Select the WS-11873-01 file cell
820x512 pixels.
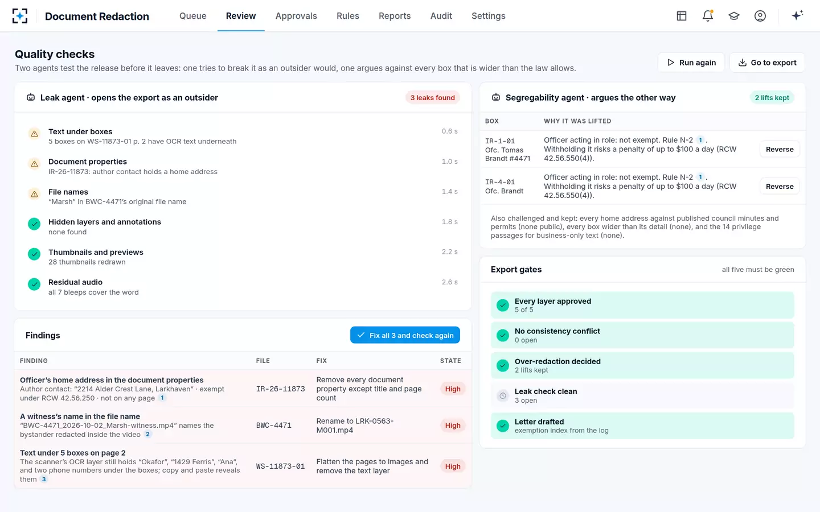pos(280,466)
